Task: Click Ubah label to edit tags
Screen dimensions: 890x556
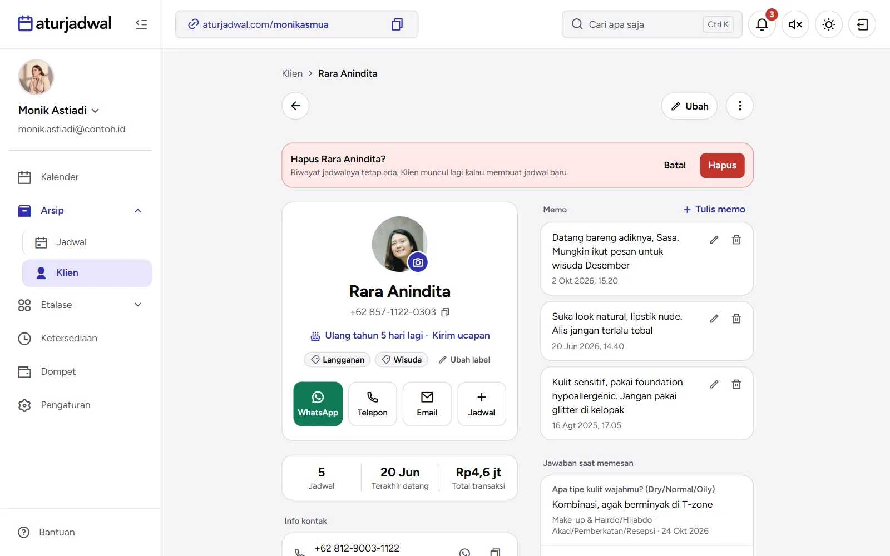Action: point(464,360)
